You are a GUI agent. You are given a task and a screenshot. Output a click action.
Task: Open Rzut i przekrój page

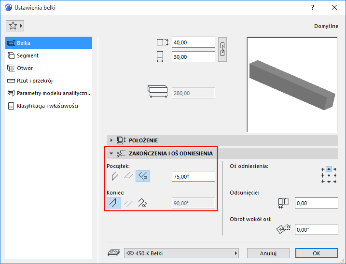click(49, 81)
